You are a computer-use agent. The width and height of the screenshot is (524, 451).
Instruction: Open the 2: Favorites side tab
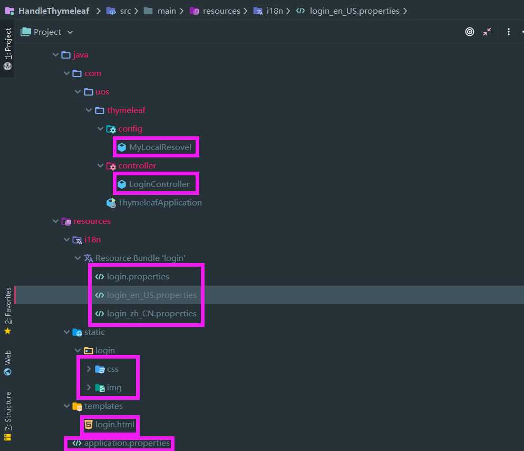8,311
